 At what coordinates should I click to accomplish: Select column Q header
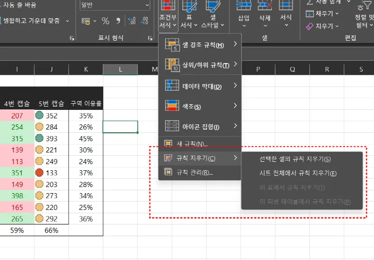[x=293, y=69]
